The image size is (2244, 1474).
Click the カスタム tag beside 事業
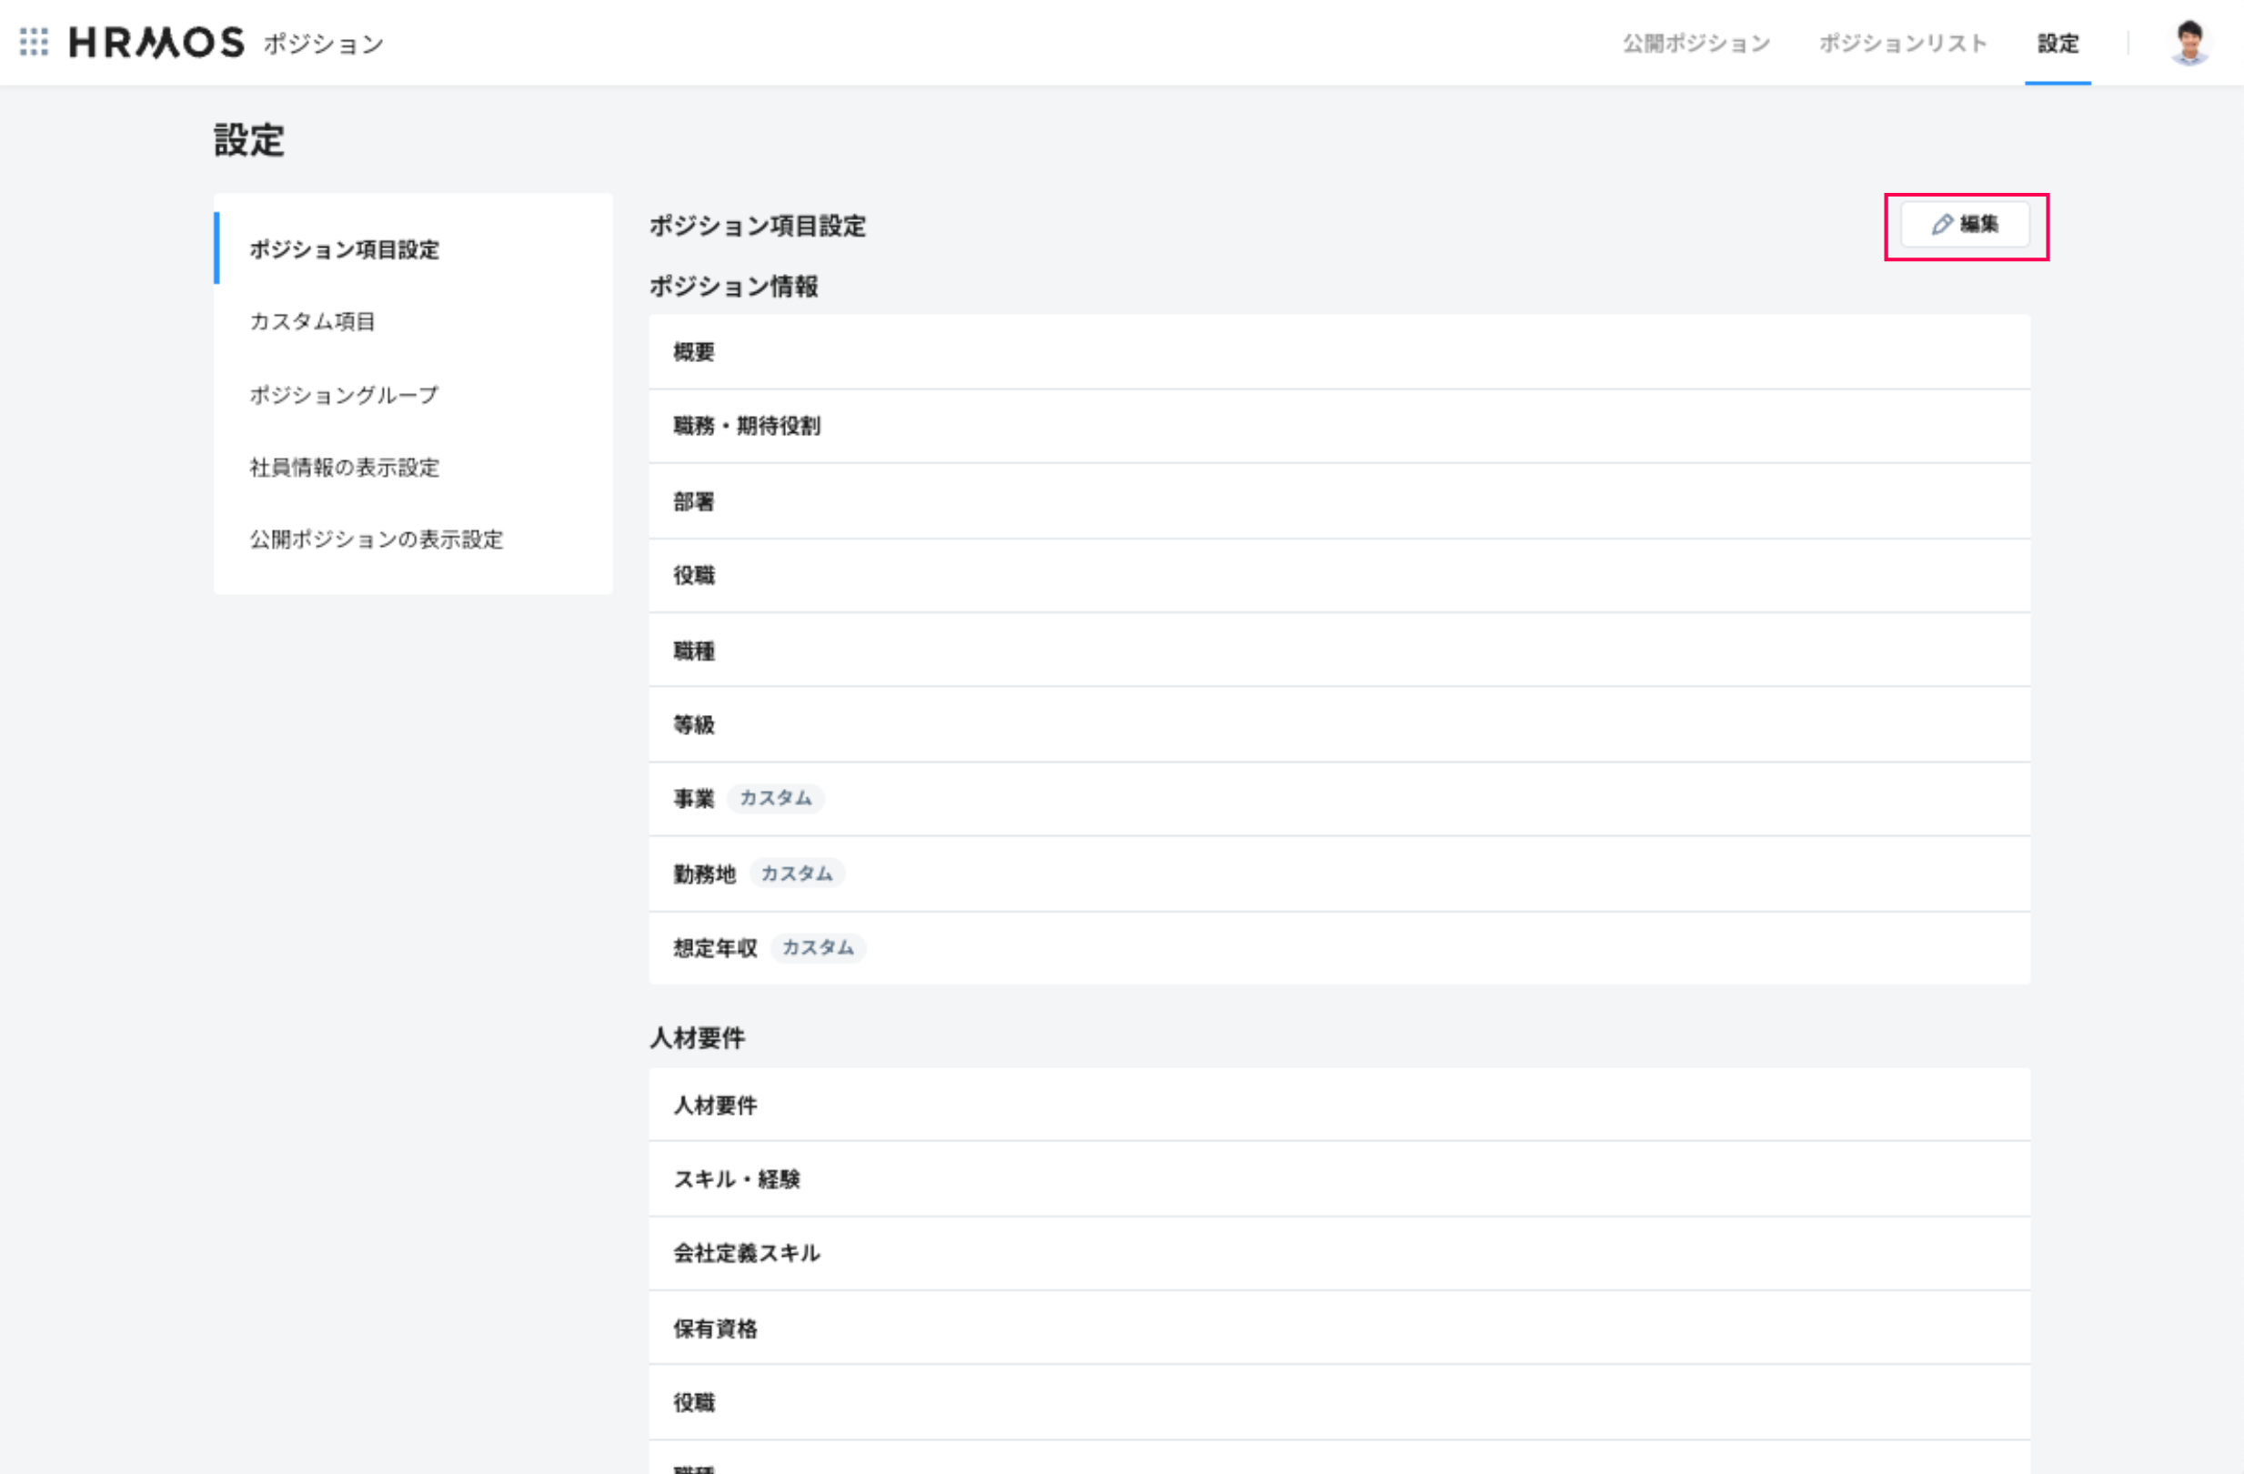click(x=775, y=799)
